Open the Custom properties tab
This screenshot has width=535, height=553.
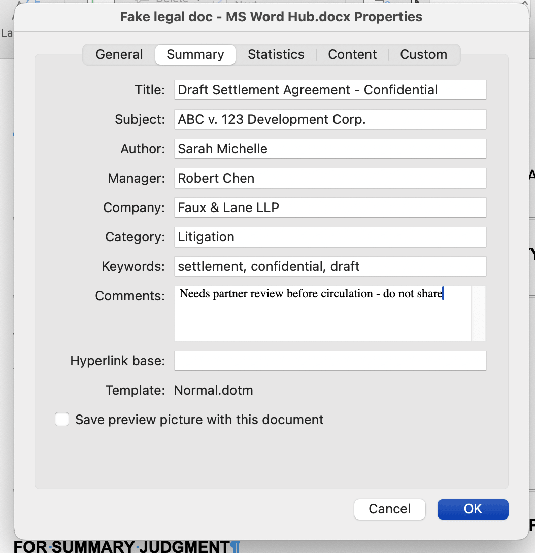point(423,55)
